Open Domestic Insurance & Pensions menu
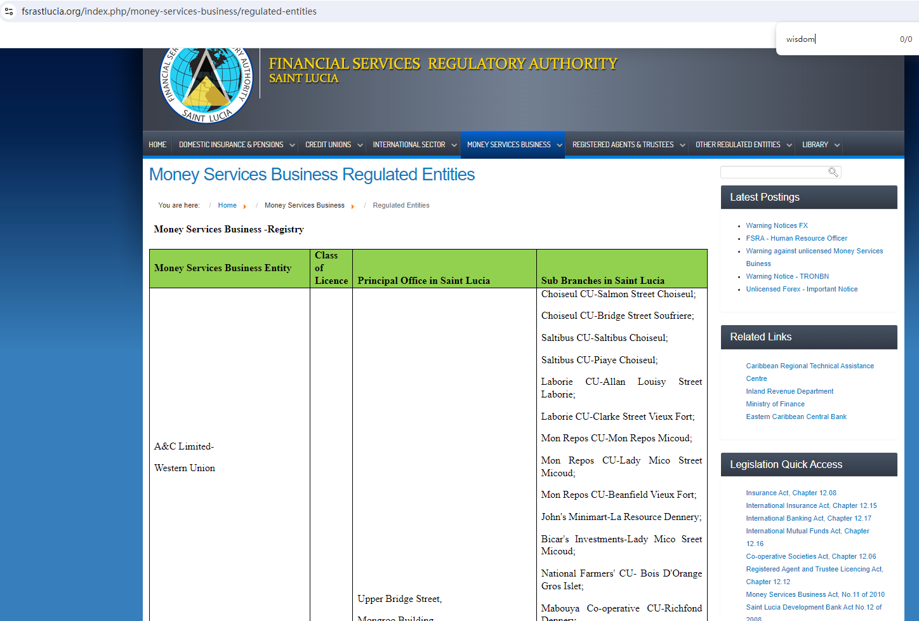The image size is (919, 621). point(231,145)
